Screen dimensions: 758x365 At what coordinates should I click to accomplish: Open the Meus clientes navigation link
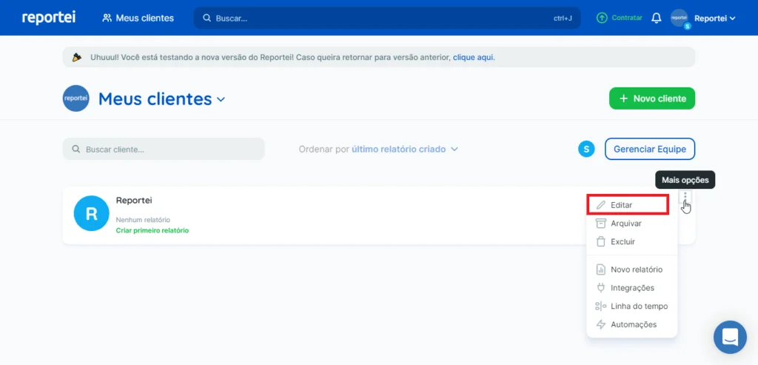[x=138, y=18]
